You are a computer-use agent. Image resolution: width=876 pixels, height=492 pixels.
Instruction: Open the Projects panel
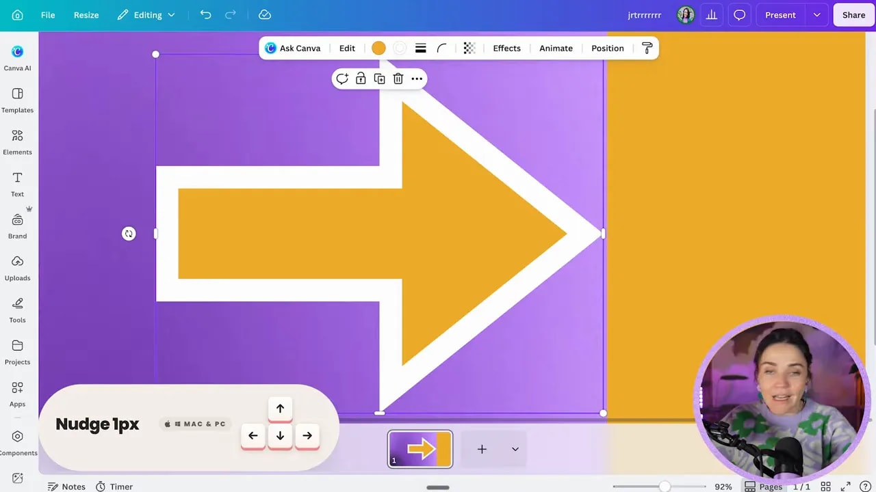tap(18, 352)
